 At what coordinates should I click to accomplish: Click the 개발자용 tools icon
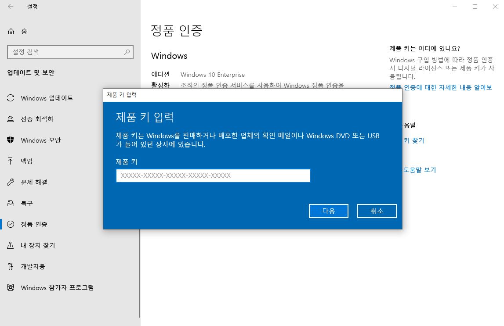coord(11,266)
